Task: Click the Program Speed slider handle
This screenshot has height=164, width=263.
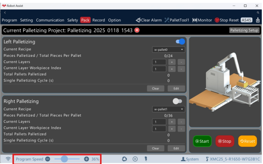Action: point(64,159)
